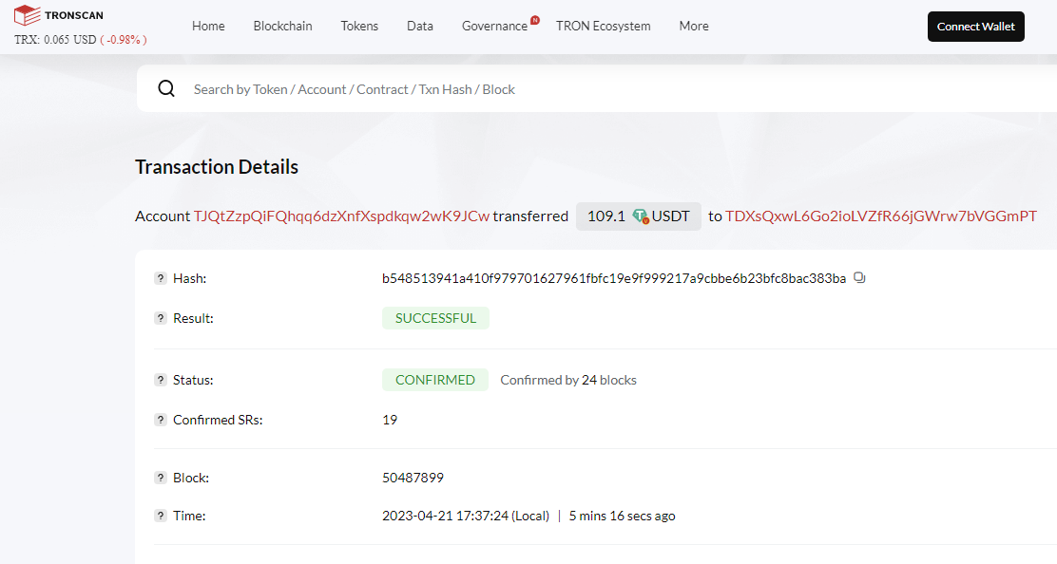Click the search magnifier icon
The height and width of the screenshot is (564, 1057).
pos(166,88)
